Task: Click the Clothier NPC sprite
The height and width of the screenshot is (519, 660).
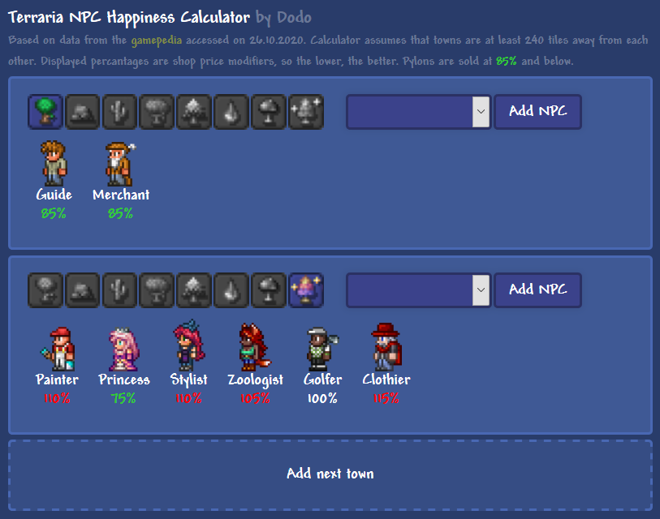Action: (386, 347)
